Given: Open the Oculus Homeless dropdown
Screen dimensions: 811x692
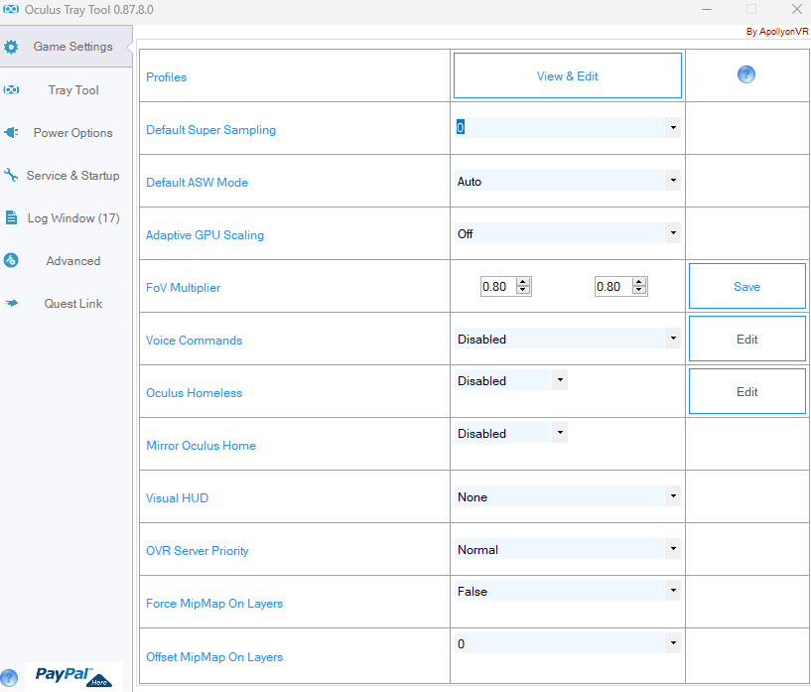Looking at the screenshot, I should click(x=560, y=380).
